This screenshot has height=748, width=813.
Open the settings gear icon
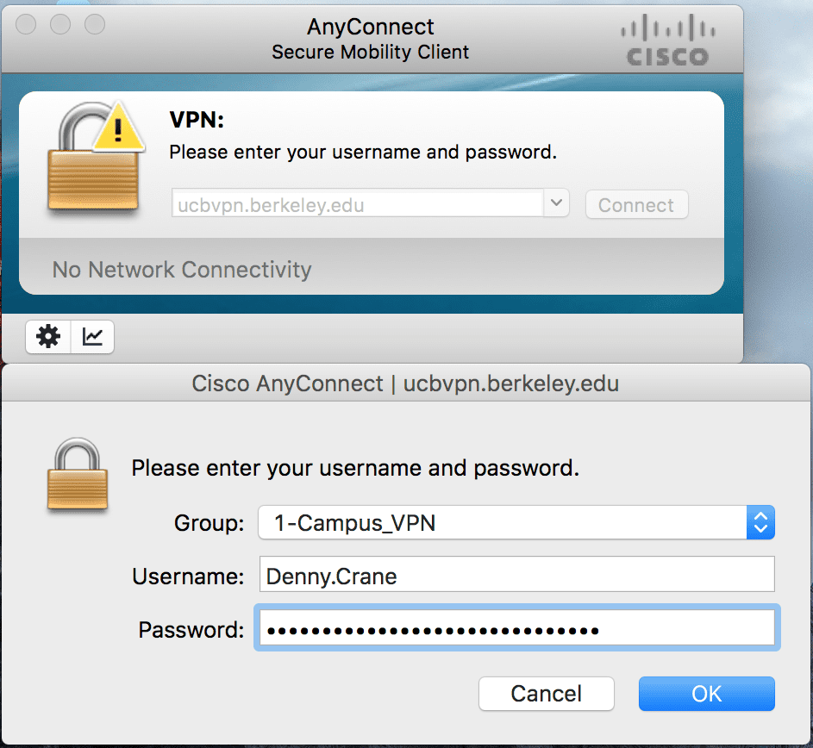click(48, 337)
